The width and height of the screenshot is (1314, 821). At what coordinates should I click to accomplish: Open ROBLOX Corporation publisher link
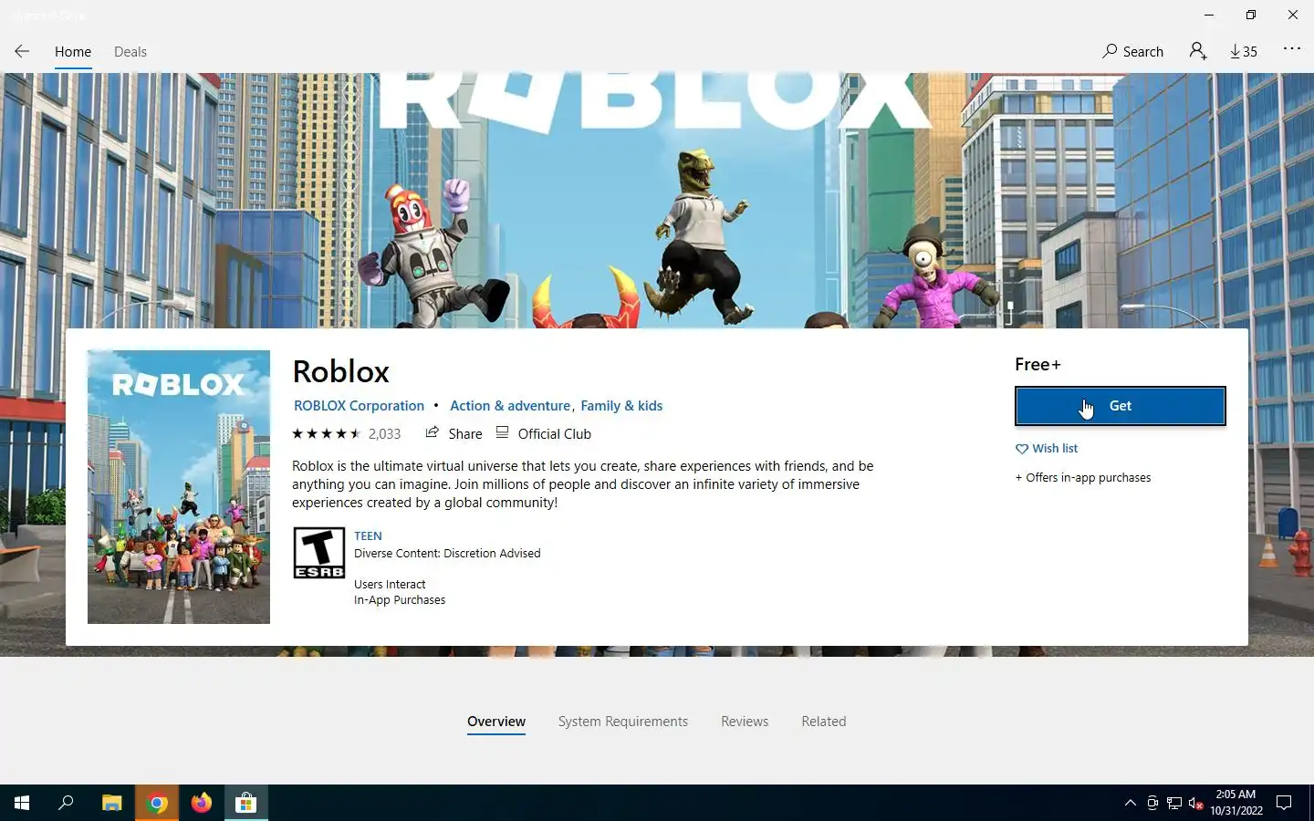(359, 406)
